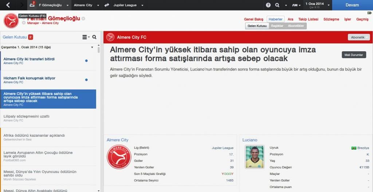Open message Hicham Faik konuşmak istiyor
This screenshot has width=373, height=192.
coord(48,80)
